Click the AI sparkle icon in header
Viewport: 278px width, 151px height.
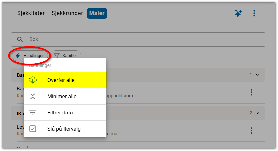coord(238,13)
